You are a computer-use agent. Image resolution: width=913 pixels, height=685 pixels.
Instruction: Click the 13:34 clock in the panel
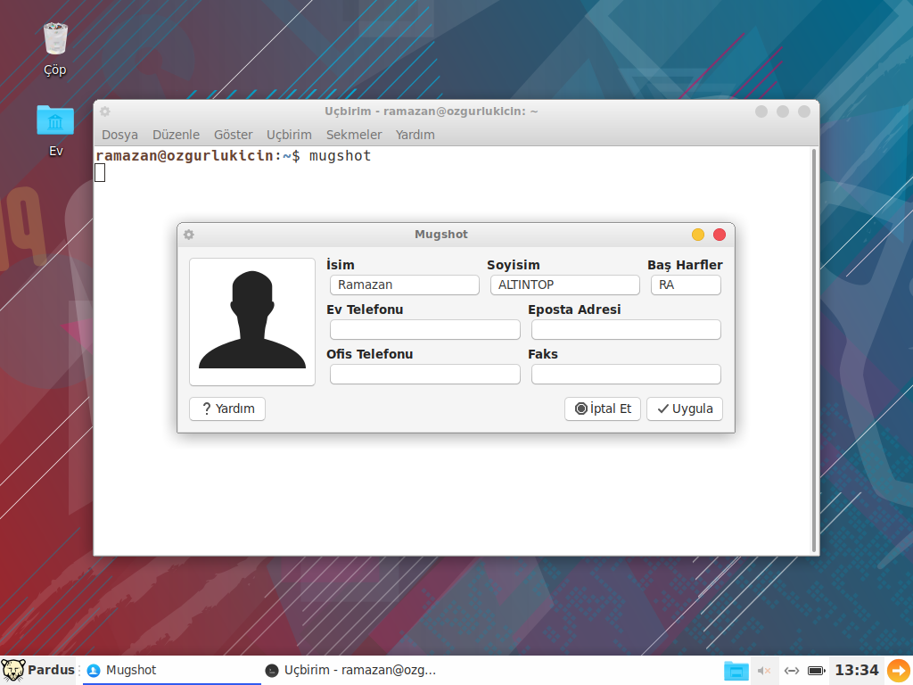(857, 670)
